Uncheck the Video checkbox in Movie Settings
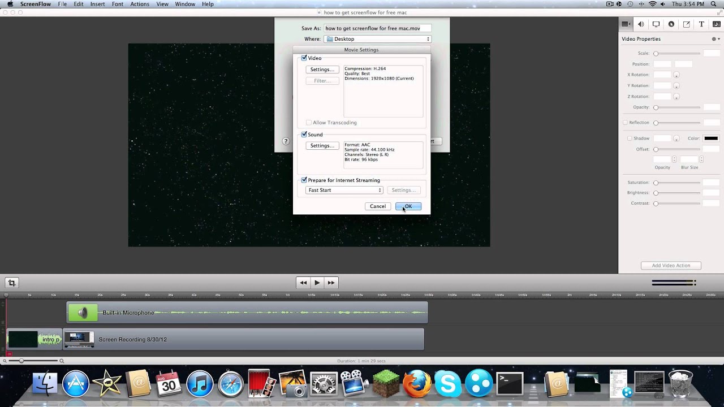 304,58
